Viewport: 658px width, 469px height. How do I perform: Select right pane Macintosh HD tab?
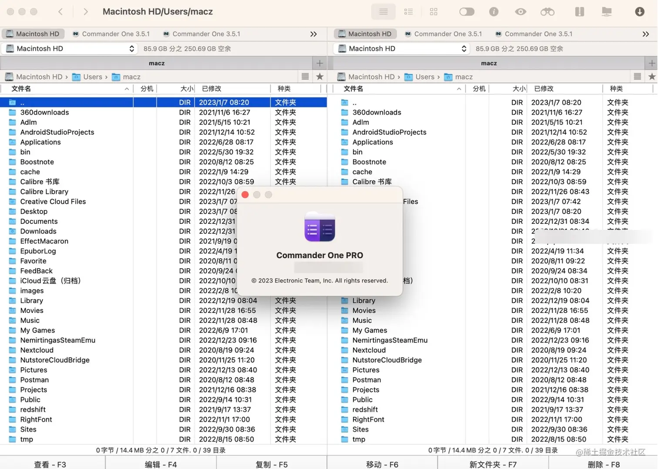coord(365,34)
